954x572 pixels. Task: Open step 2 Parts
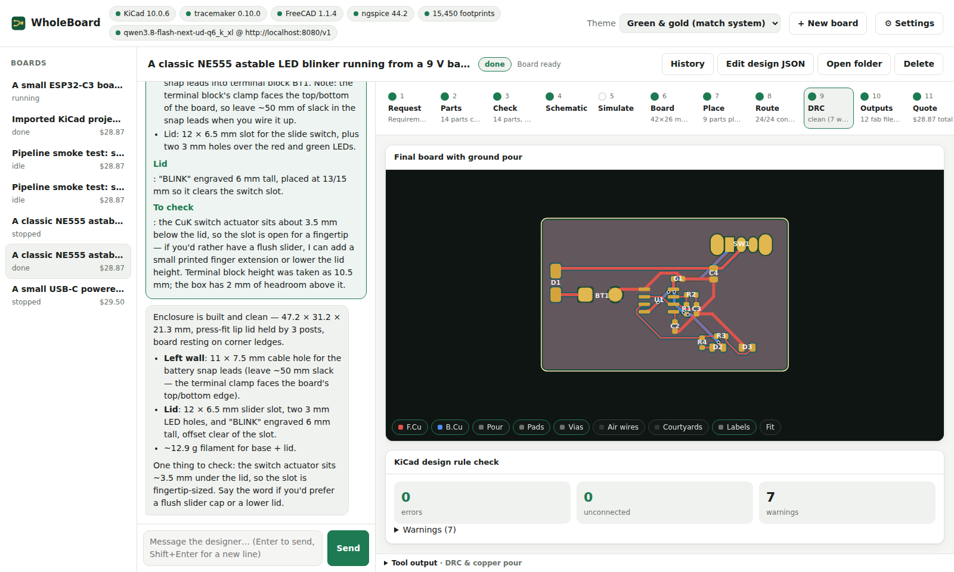click(460, 108)
